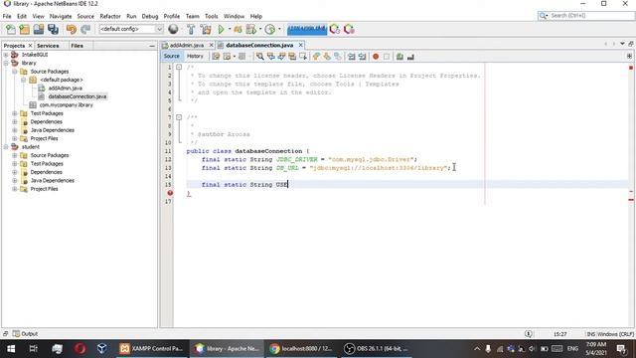Click Find Previous Occurrence icon

270,57
